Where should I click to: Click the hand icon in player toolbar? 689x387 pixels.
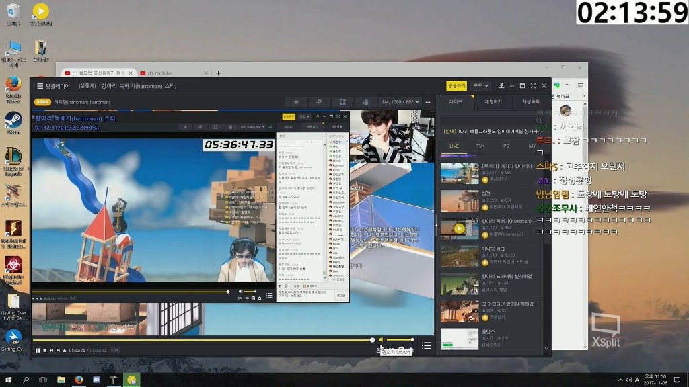tap(365, 102)
